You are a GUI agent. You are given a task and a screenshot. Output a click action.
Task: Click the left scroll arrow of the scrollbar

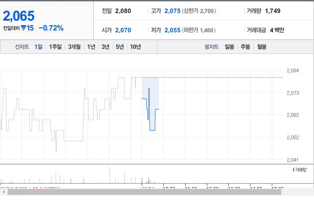[4, 192]
